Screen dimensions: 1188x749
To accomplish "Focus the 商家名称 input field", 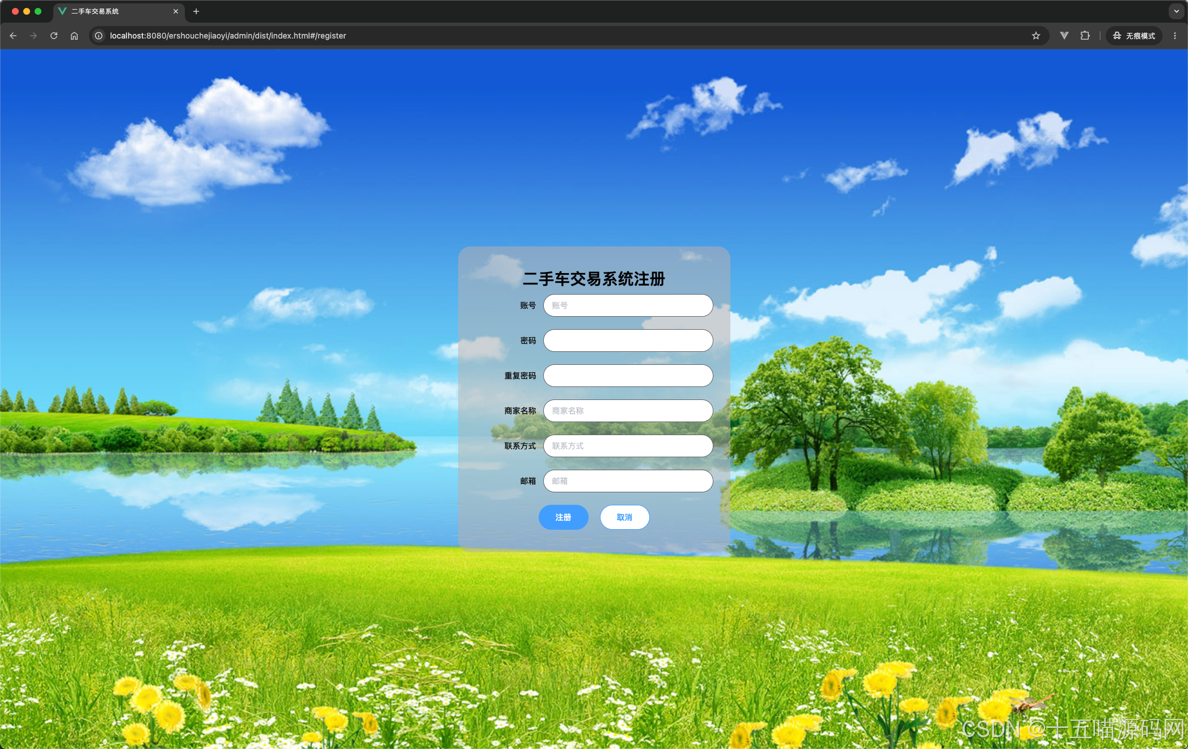I will (x=628, y=411).
